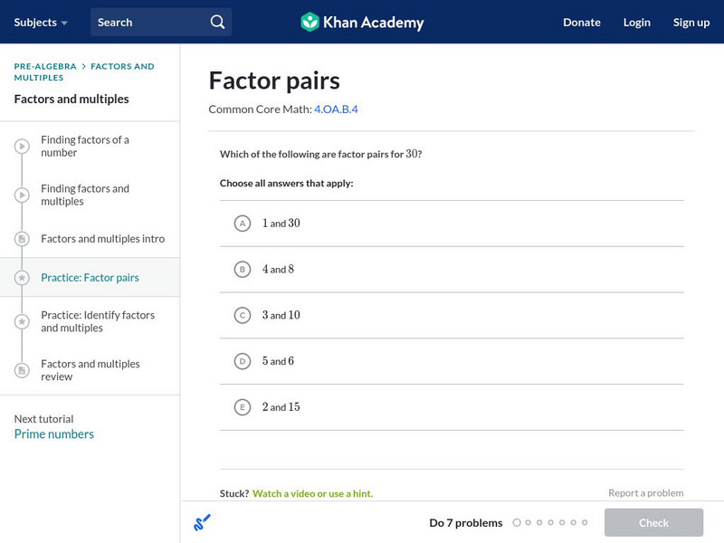
Task: Click the play icon for Finding factors of a number
Action: [22, 147]
